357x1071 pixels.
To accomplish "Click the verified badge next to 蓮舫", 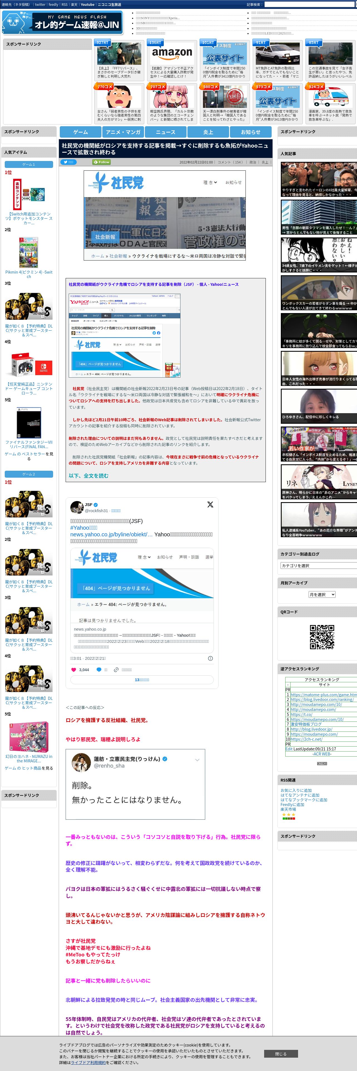I will click(x=165, y=759).
